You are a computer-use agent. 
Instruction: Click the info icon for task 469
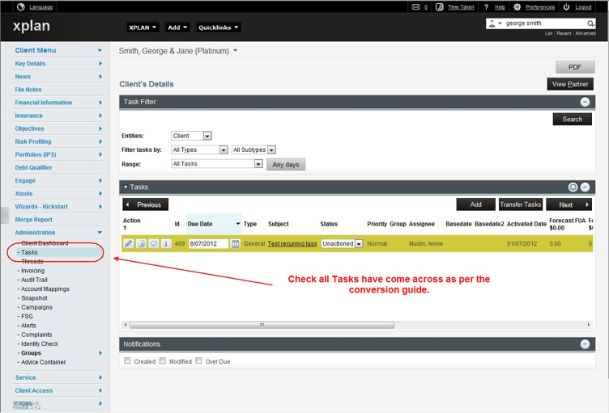coord(166,243)
